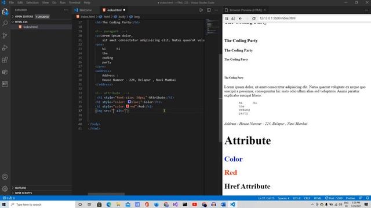The width and height of the screenshot is (371, 208).
Task: Click the CRLF line ending status item
Action: 307,198
